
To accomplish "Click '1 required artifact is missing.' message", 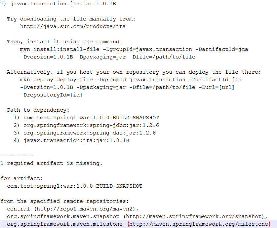I will (51, 163).
